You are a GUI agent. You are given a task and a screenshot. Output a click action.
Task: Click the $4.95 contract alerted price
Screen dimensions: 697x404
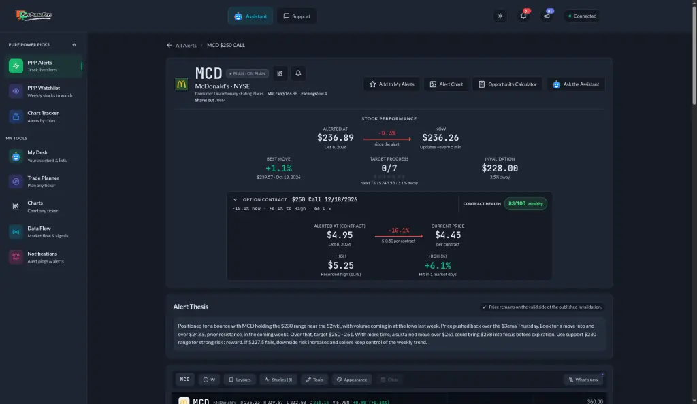340,235
